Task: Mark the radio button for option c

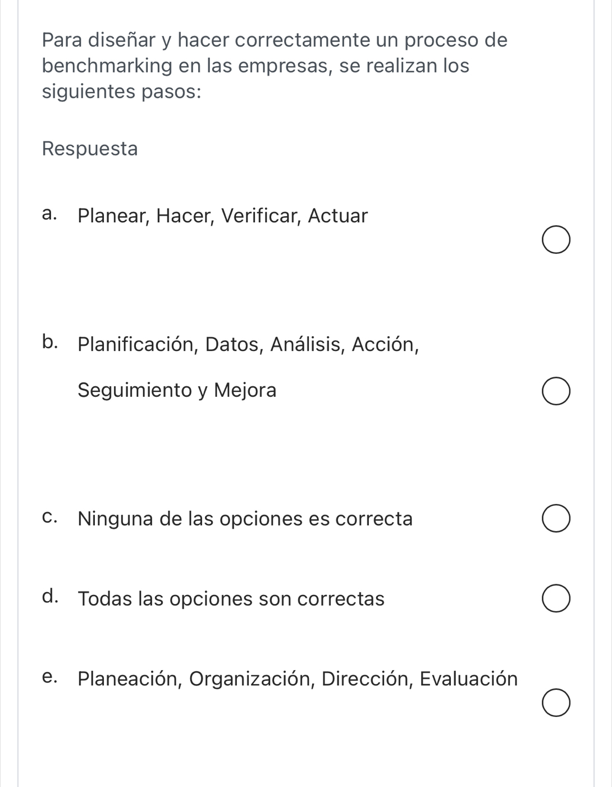Action: click(556, 519)
